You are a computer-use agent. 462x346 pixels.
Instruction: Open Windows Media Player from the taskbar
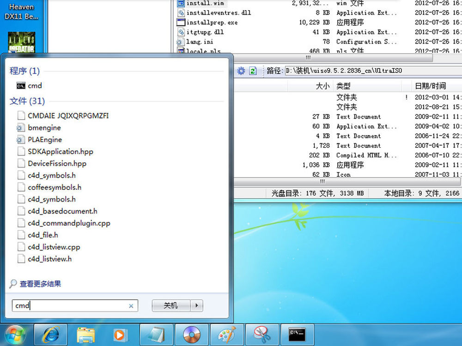(121, 335)
